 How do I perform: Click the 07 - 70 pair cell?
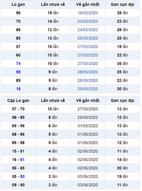pyautogui.click(x=18, y=109)
